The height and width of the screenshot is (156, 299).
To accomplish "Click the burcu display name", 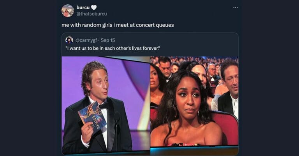I will point(83,7).
